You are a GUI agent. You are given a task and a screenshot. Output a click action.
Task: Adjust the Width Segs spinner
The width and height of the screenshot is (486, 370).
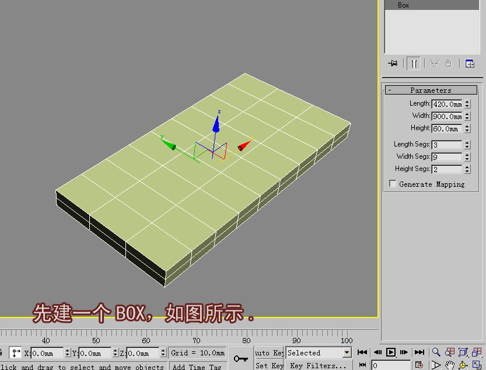[x=467, y=157]
